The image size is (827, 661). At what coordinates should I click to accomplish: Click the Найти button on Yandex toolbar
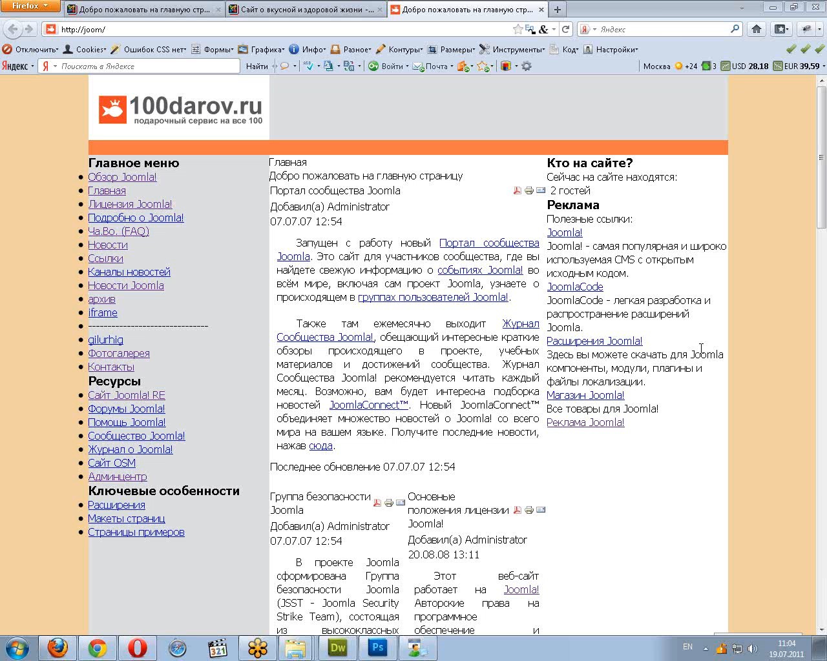(x=256, y=66)
